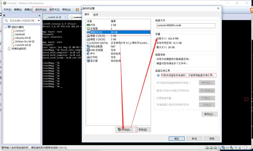Viewport: 253px width, 151px height.
Task: Click the 移除(R) button
Action: click(x=143, y=130)
